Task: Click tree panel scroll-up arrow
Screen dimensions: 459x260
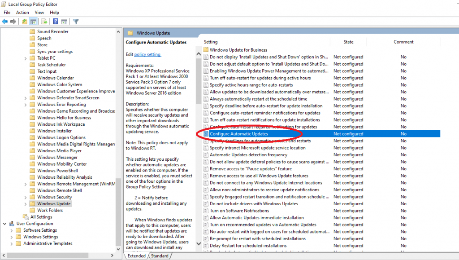Action: pos(118,31)
